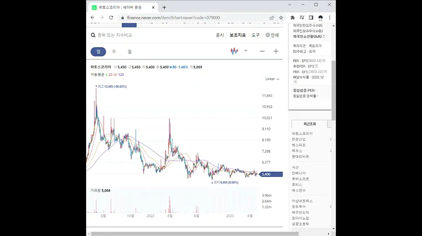This screenshot has width=422, height=236.
Task: Expand 외국인소진율(B/A) info icon
Action: point(324,36)
